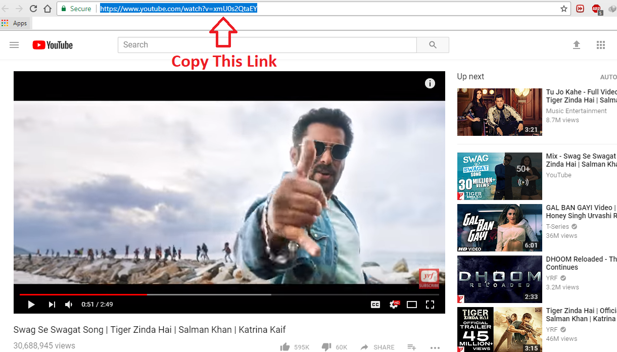Click the video progress bar
The height and width of the screenshot is (352, 617).
[x=229, y=294]
